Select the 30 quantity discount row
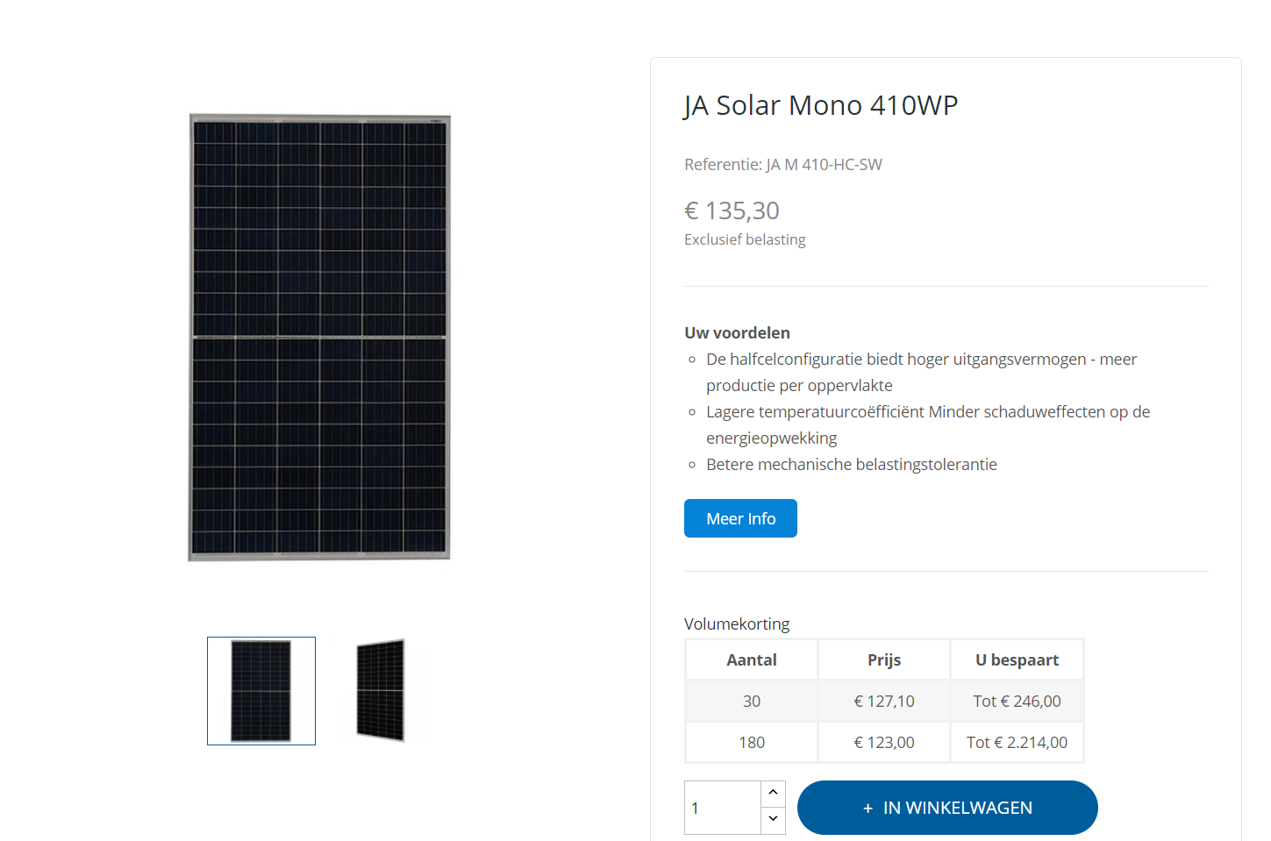 pos(752,701)
